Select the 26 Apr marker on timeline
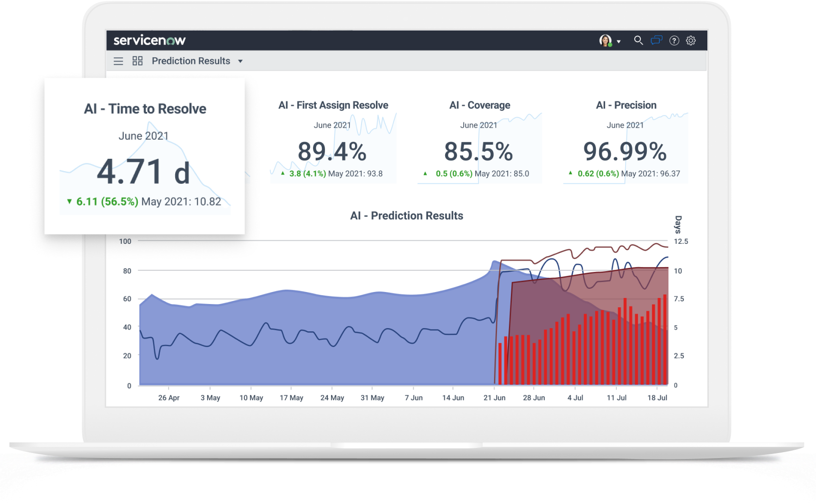This screenshot has width=816, height=503. tap(169, 397)
